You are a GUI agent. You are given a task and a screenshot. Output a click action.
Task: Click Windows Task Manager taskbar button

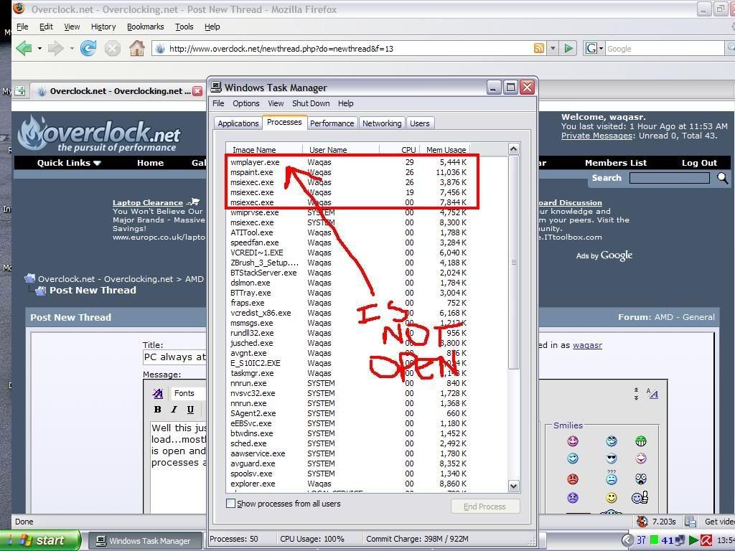click(145, 541)
